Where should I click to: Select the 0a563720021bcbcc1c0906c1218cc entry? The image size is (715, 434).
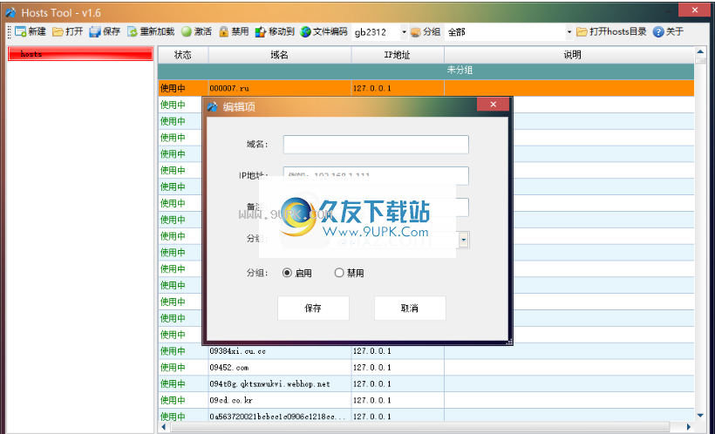coord(277,417)
